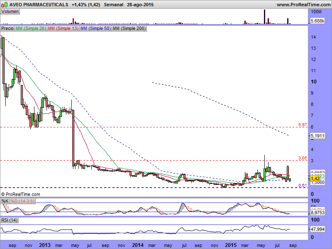Image resolution: width=332 pixels, height=249 pixels.
Task: Select the MM (Simple 200) indicator label
Action: point(129,28)
